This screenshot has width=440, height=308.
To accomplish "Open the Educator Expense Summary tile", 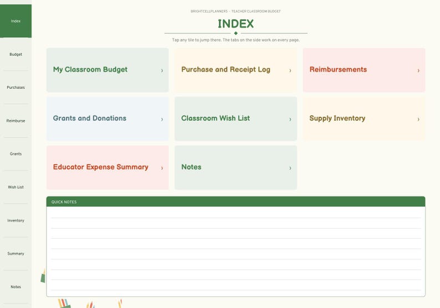I will 108,168.
